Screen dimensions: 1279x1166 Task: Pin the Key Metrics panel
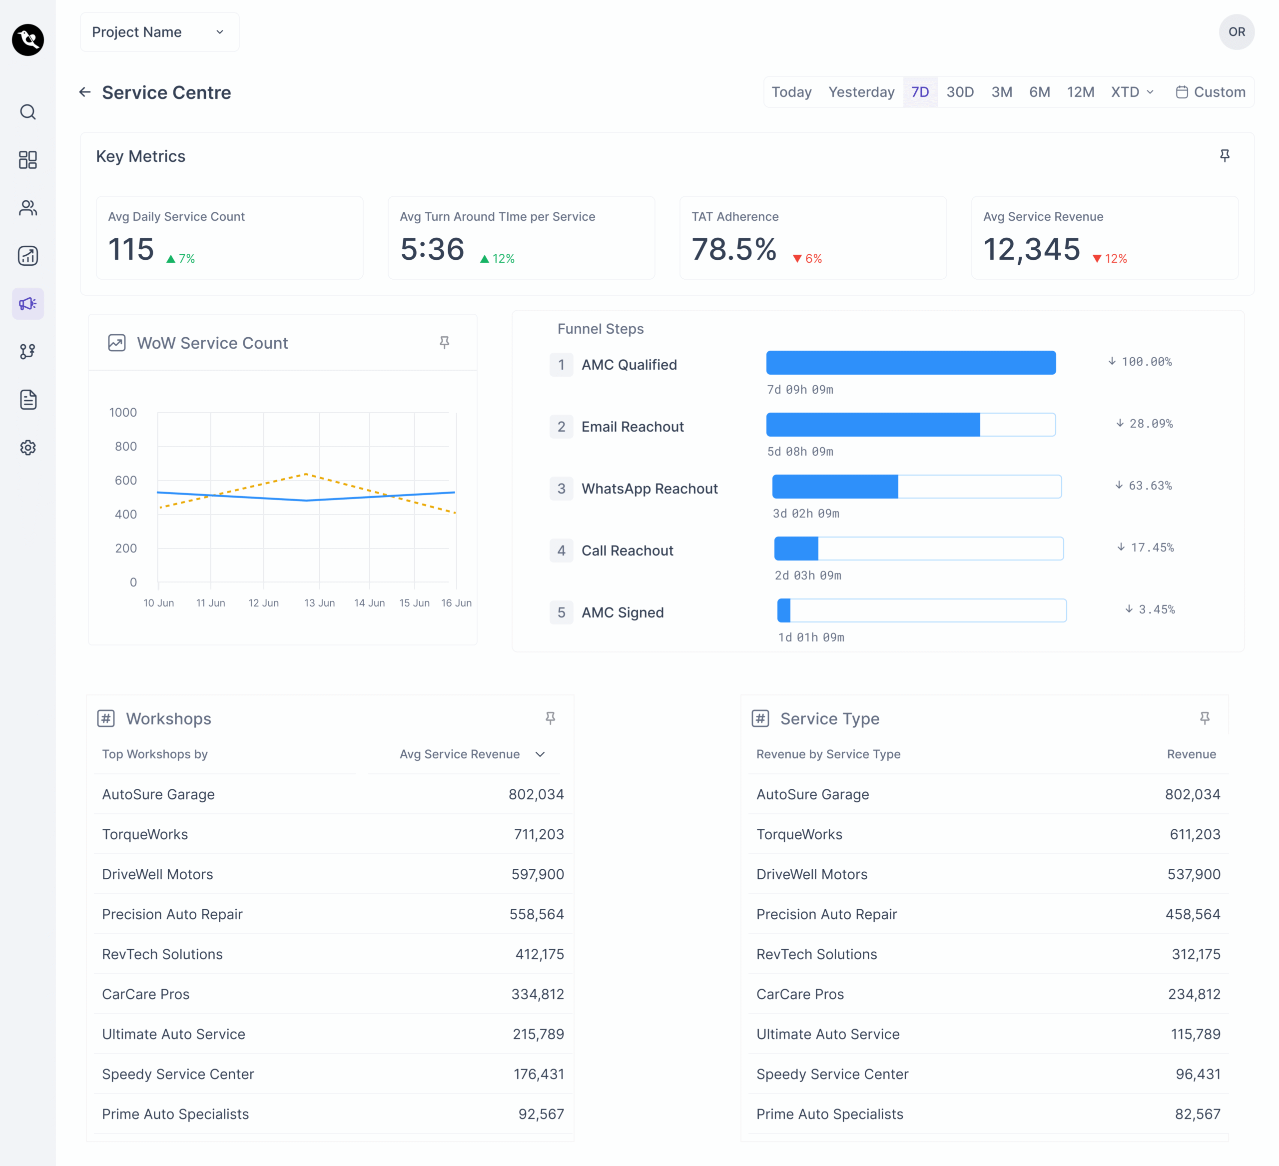click(x=1225, y=156)
